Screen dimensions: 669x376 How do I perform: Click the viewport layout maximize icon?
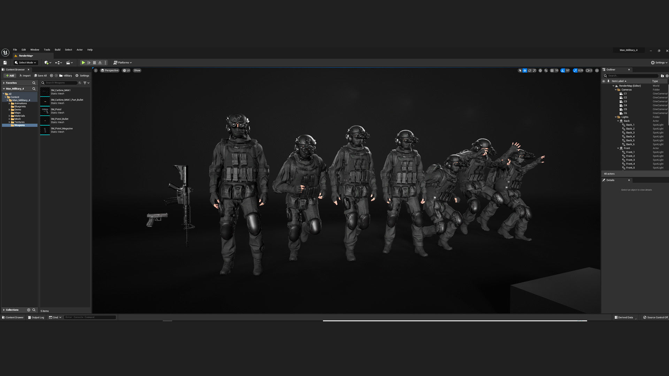pyautogui.click(x=597, y=70)
